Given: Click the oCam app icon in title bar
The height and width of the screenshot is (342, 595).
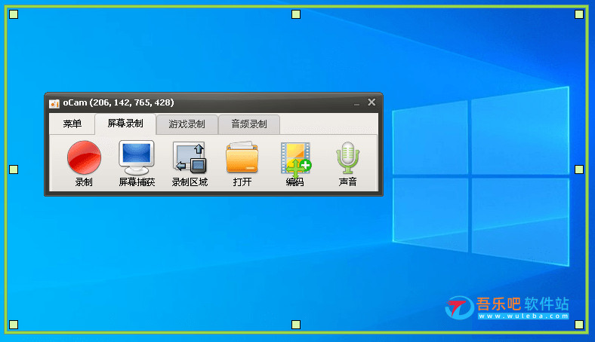Looking at the screenshot, I should pos(54,103).
